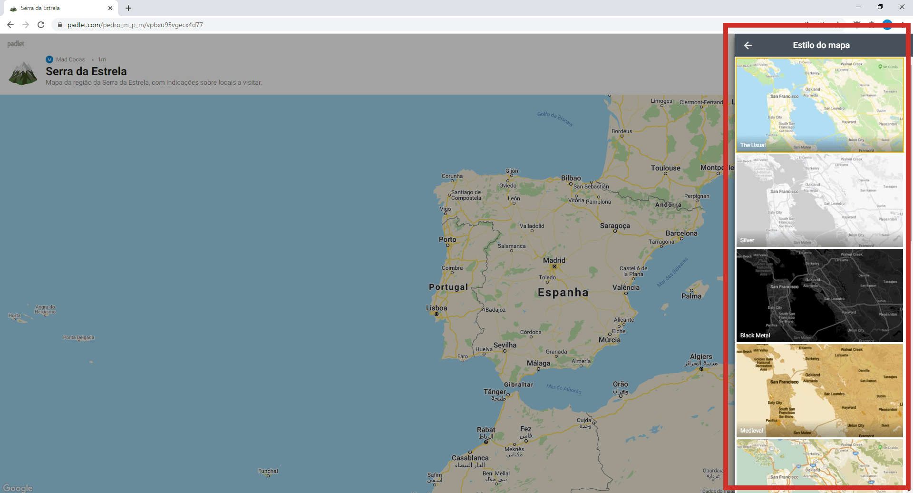Viewport: 913px width, 493px height.
Task: Click Coimbra on the map
Action: pos(452,268)
